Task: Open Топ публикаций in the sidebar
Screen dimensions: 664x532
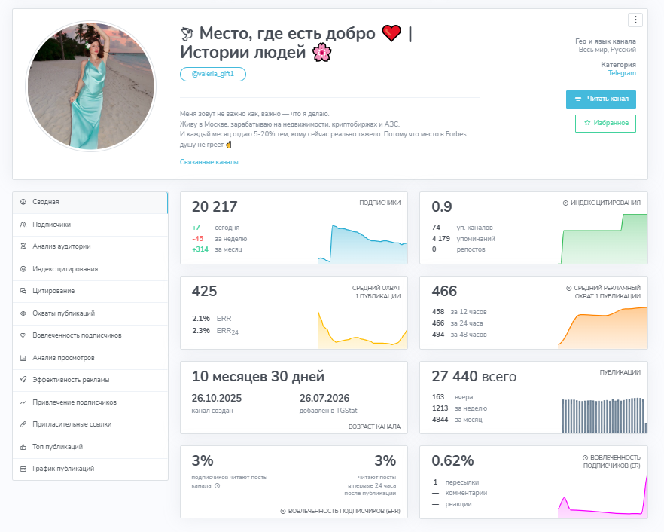Action: [90, 447]
